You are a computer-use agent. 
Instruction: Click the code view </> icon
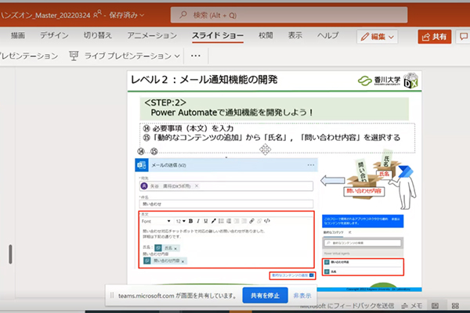coord(267,221)
